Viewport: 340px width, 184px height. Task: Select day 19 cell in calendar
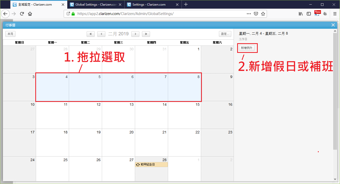point(85,143)
